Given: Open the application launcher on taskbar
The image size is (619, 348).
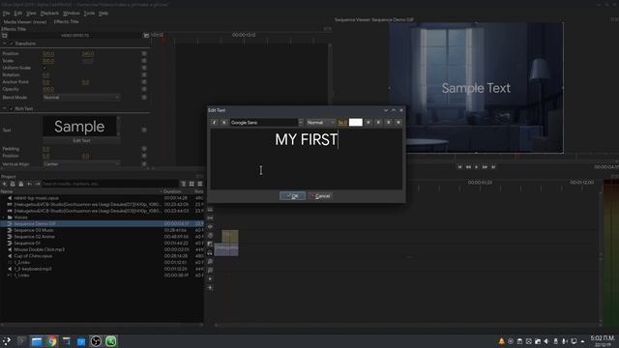Looking at the screenshot, I should 7,341.
